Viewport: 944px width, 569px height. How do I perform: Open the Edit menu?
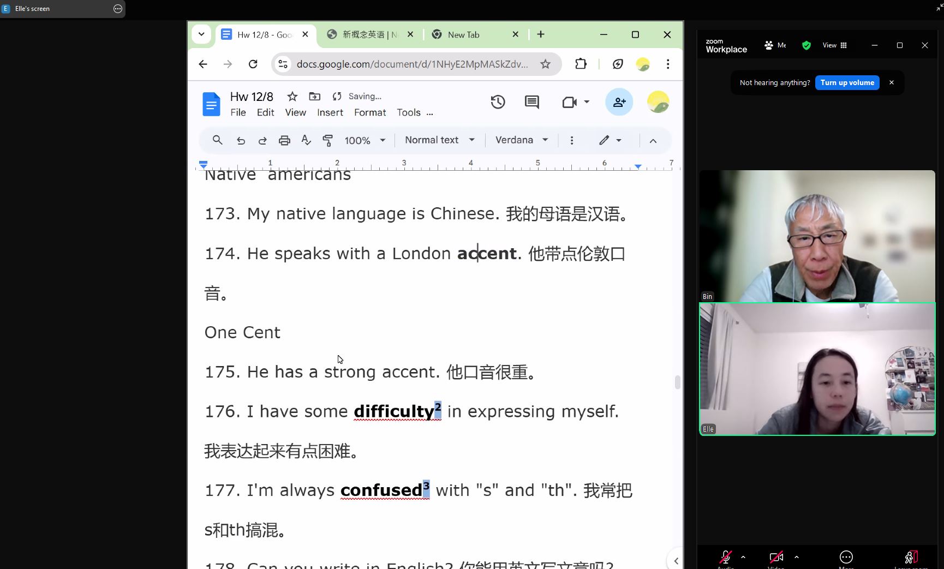(x=265, y=112)
